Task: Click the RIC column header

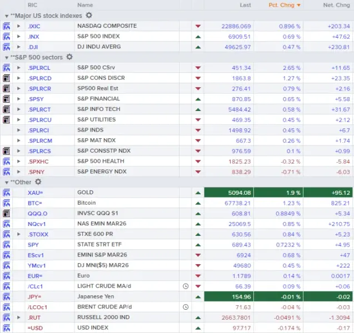Action: [32, 5]
